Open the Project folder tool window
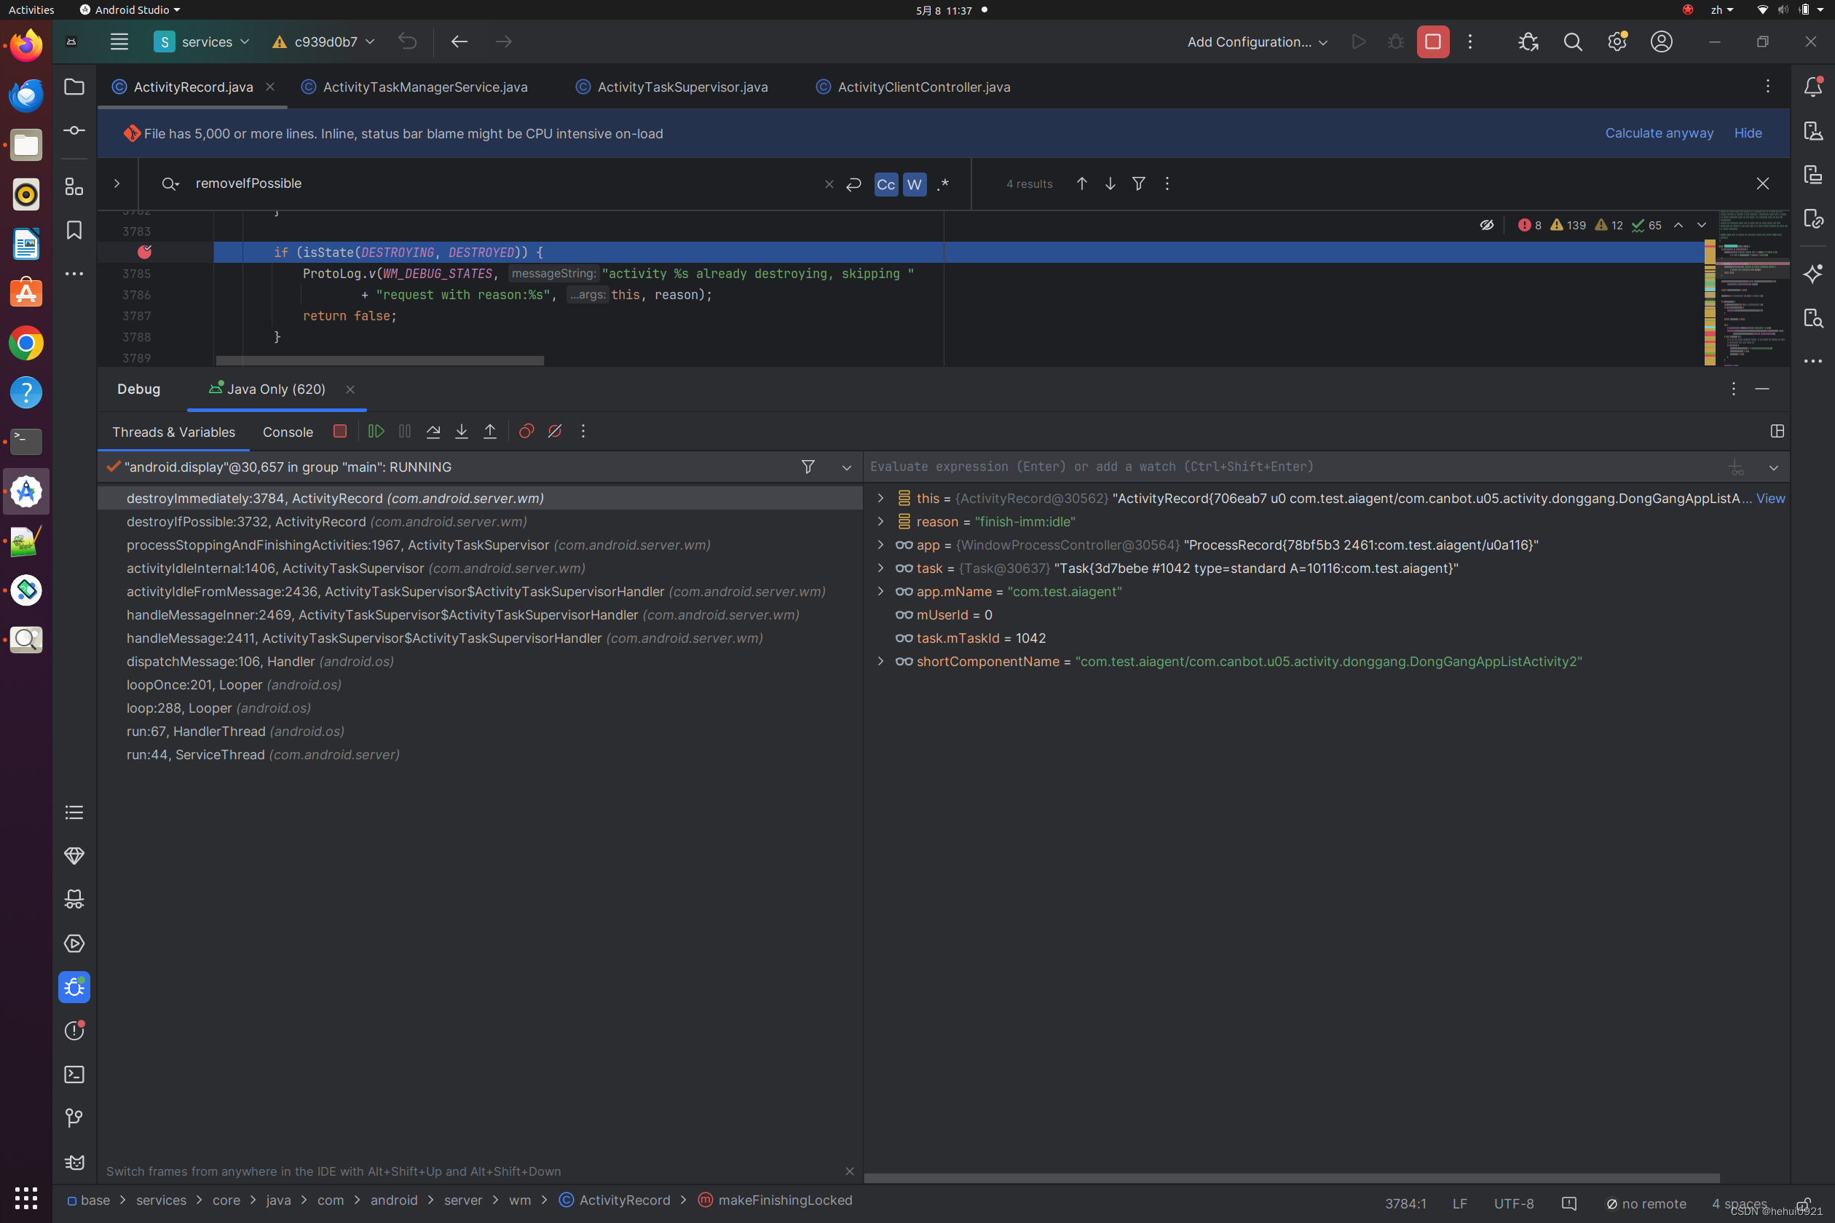Viewport: 1835px width, 1223px height. 74,87
